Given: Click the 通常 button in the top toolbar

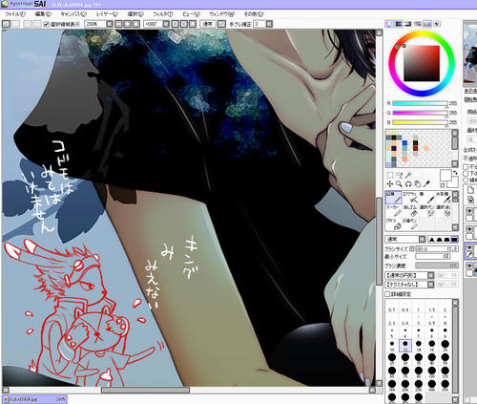Looking at the screenshot, I should pyautogui.click(x=208, y=24).
